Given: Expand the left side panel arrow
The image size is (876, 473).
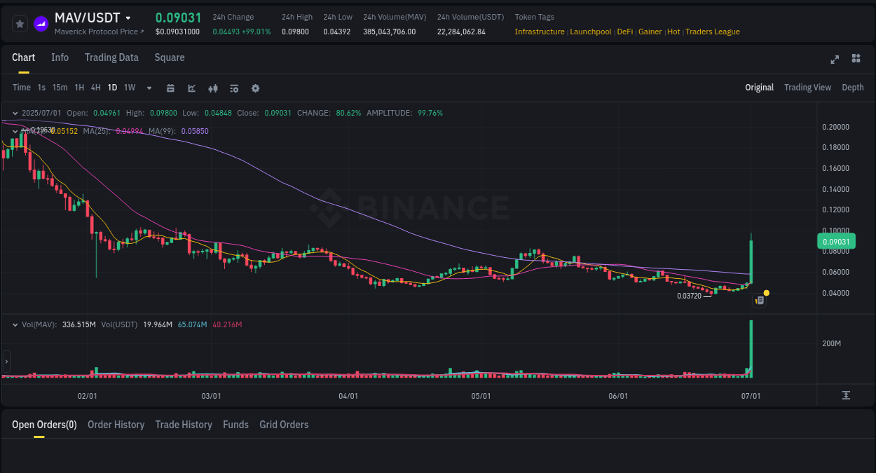Looking at the screenshot, I should click(x=6, y=361).
